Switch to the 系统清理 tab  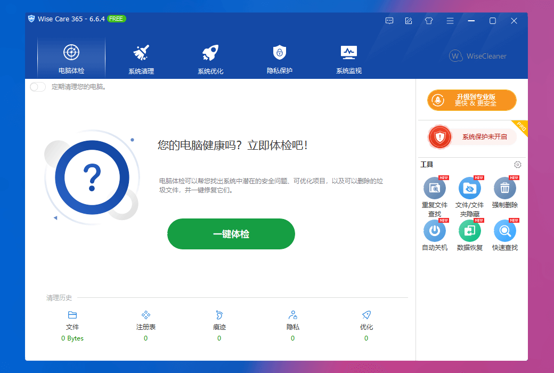point(140,58)
